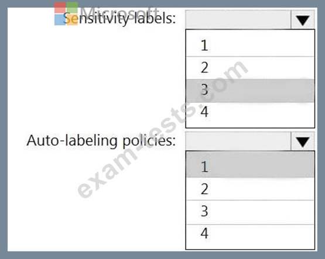Choose highlighted option 1 under Auto-labeling policies

pos(250,165)
